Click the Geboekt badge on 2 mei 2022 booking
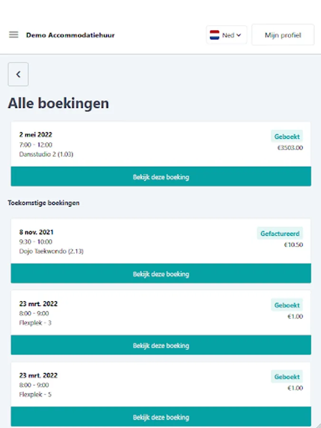This screenshot has height=428, width=321. (287, 137)
